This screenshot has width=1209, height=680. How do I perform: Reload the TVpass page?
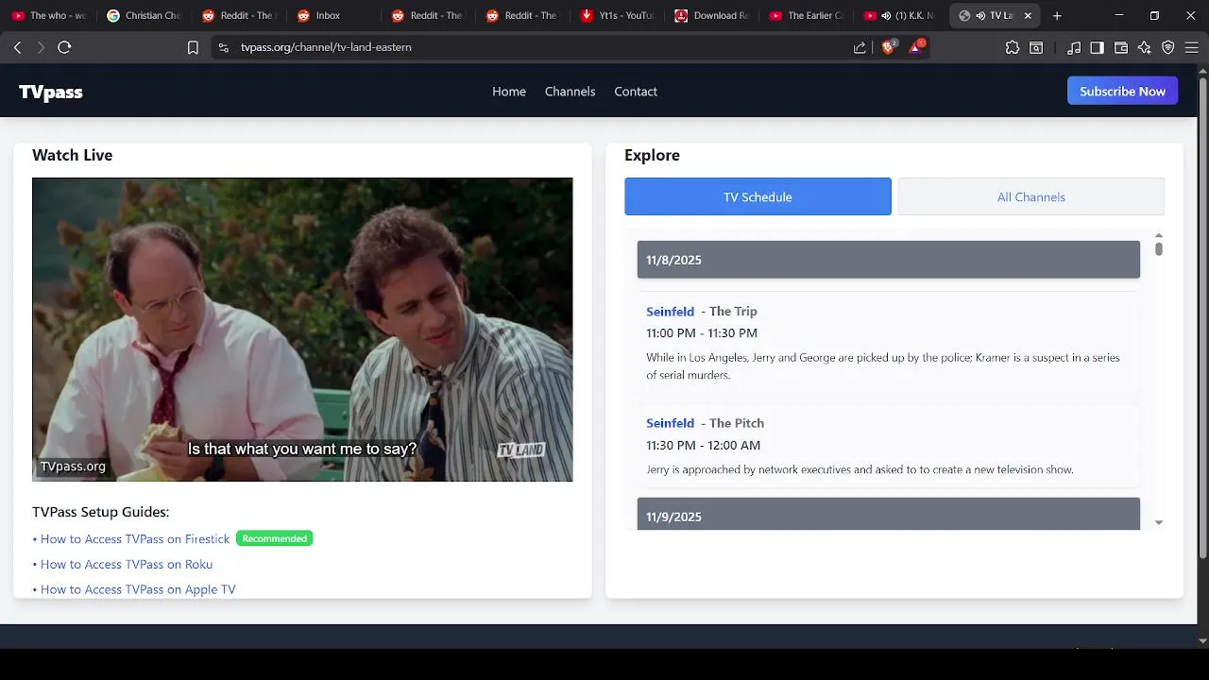(64, 47)
